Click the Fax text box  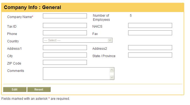coord(150,33)
